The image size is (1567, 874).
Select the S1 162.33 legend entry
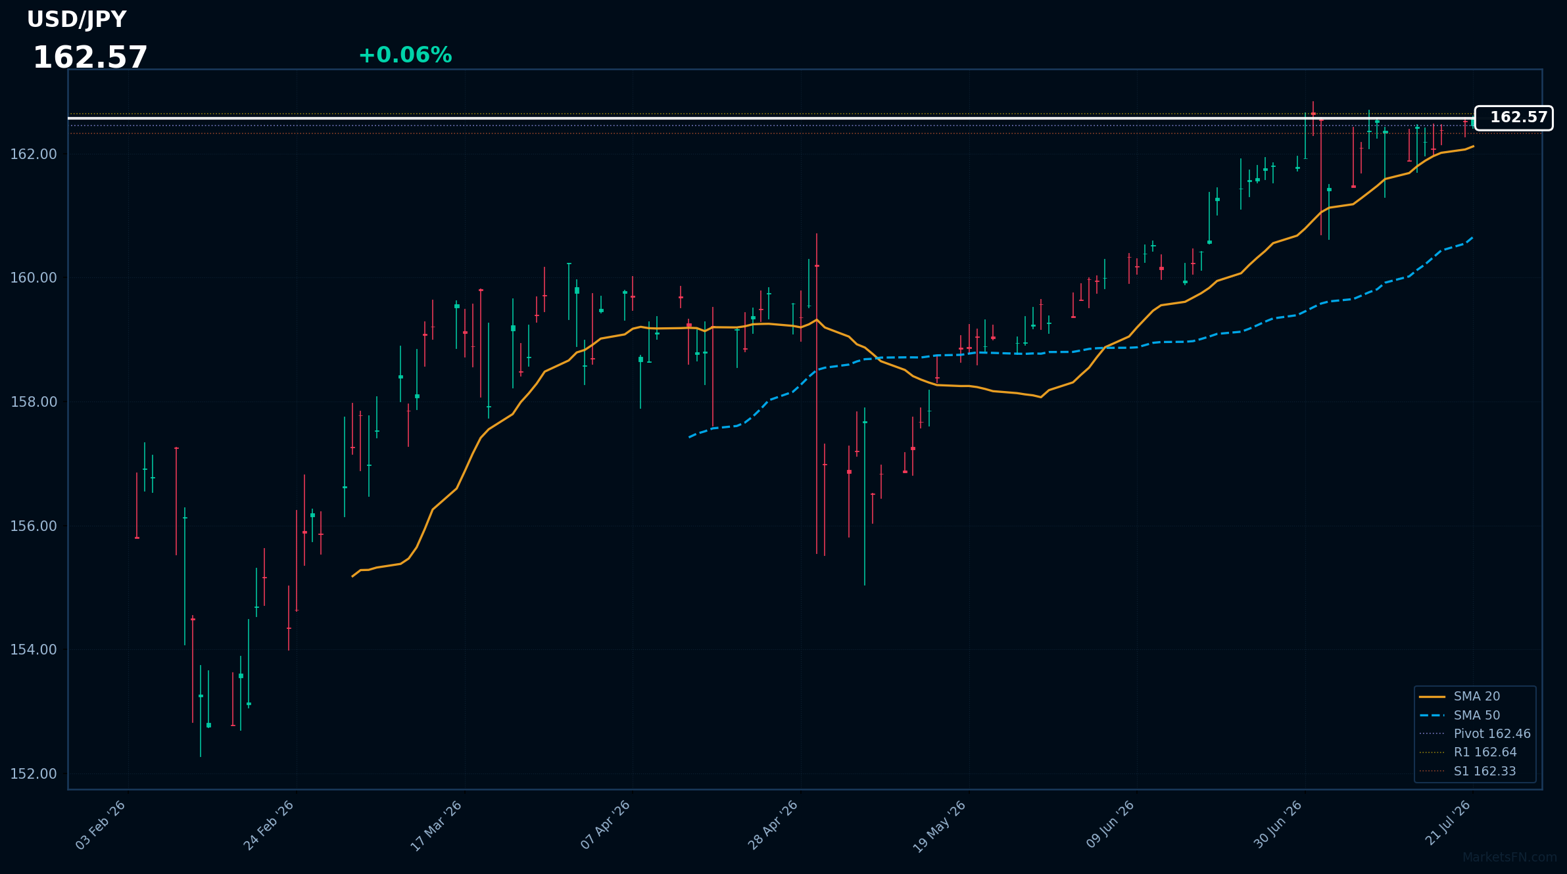1468,771
